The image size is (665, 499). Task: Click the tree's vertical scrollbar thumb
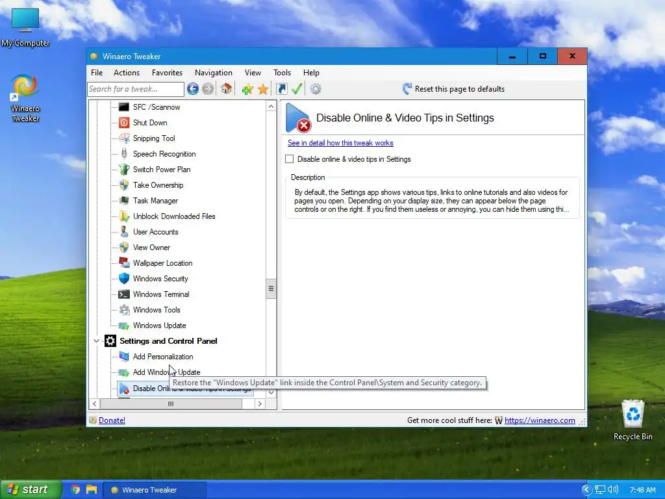click(x=271, y=289)
